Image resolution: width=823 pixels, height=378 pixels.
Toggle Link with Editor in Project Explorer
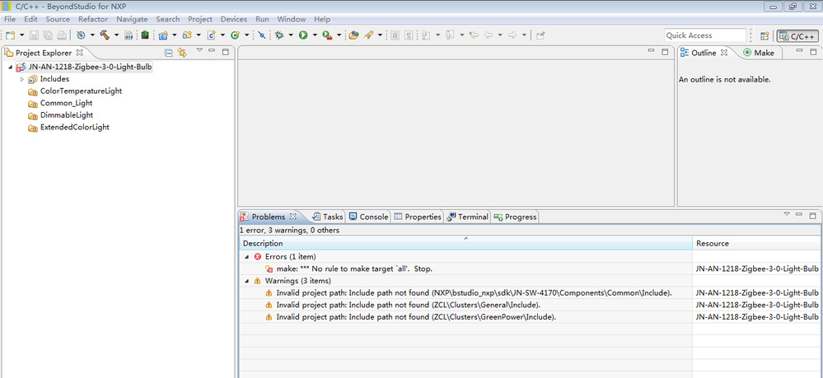[x=182, y=53]
